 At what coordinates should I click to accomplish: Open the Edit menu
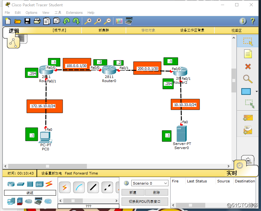click(18, 13)
